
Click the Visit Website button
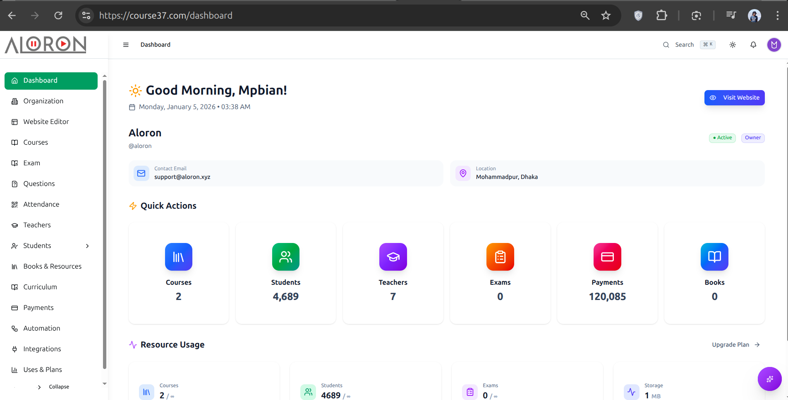[734, 98]
